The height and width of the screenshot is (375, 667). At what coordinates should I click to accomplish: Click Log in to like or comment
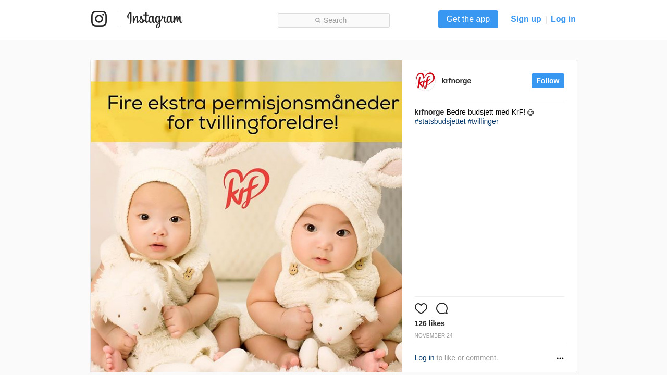click(x=424, y=358)
